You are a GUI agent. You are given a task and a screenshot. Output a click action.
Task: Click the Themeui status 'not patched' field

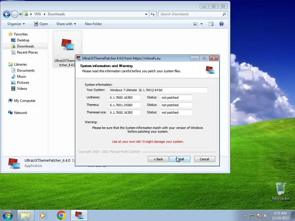176,105
